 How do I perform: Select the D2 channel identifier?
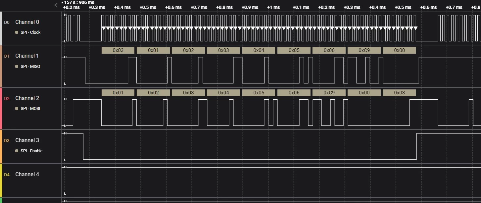pyautogui.click(x=7, y=98)
